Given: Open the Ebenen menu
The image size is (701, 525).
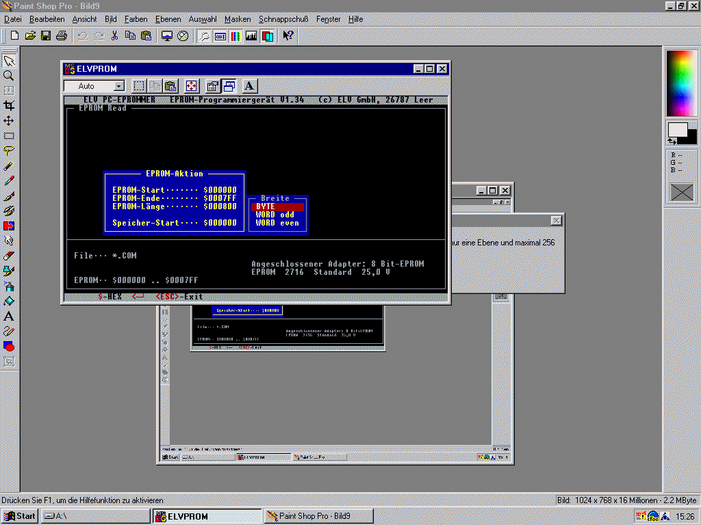Looking at the screenshot, I should pyautogui.click(x=168, y=19).
